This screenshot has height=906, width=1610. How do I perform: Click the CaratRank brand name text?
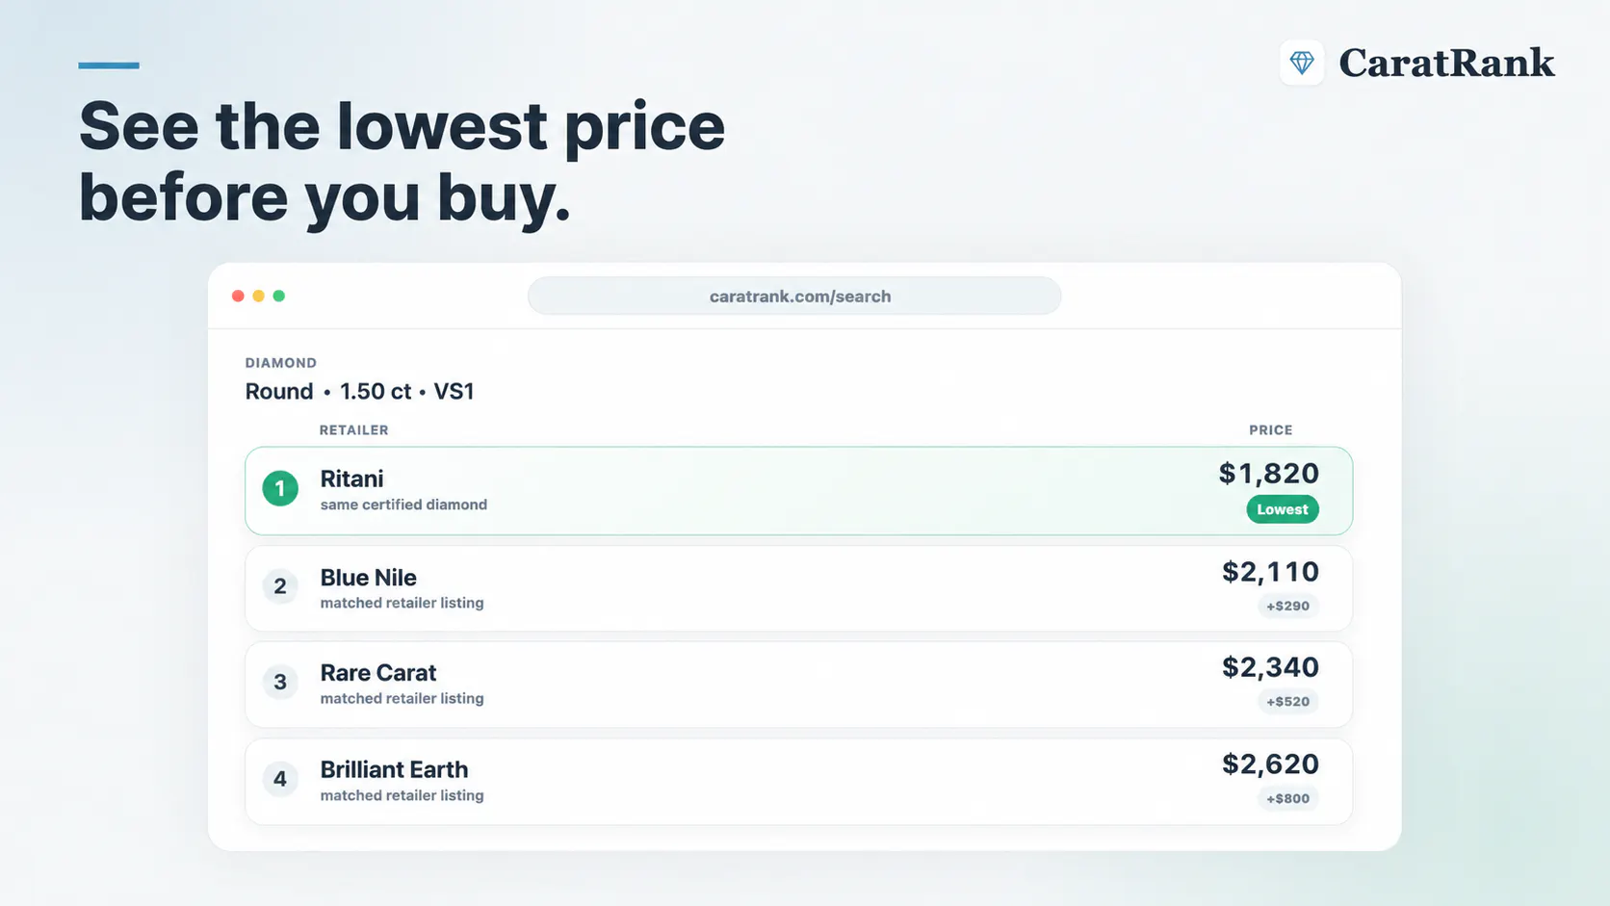point(1446,64)
